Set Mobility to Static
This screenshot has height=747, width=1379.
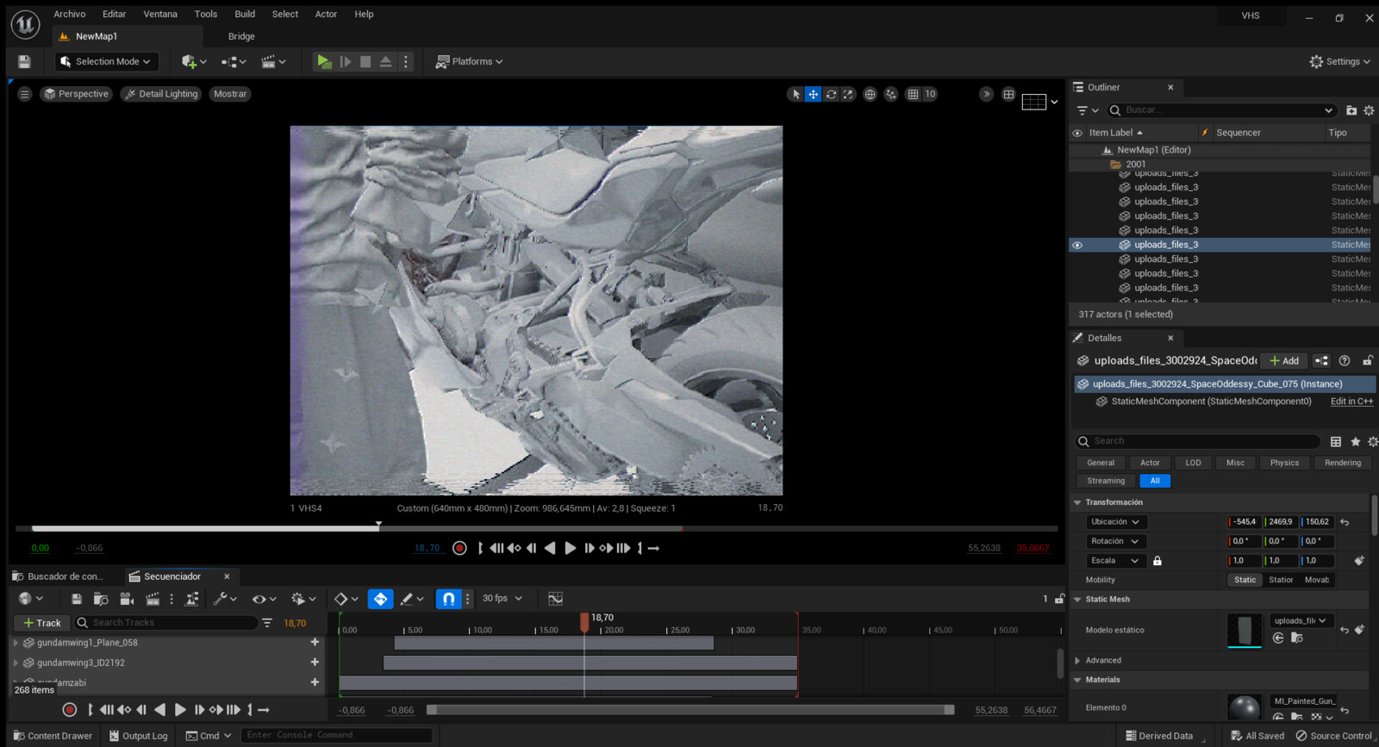pyautogui.click(x=1245, y=580)
